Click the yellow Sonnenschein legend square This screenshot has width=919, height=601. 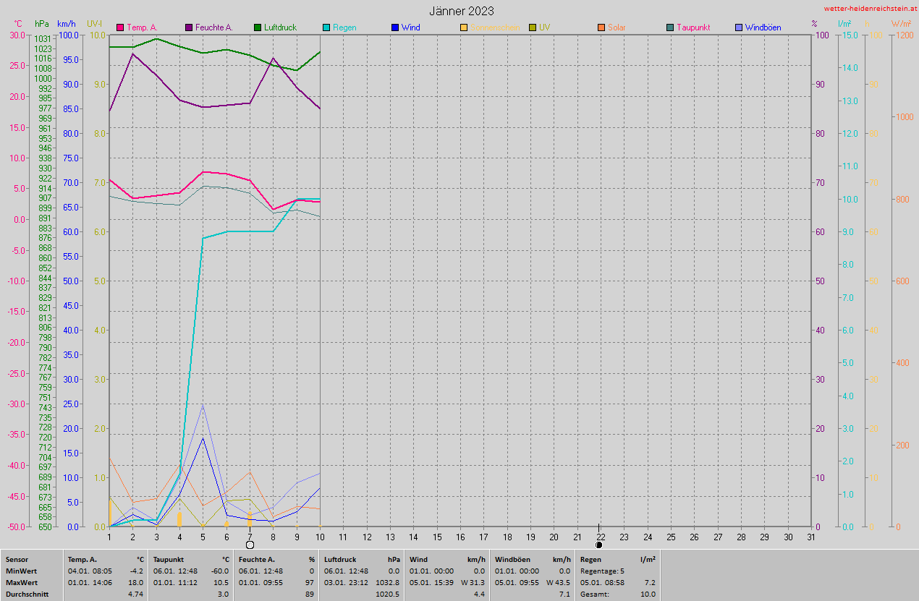coord(464,28)
